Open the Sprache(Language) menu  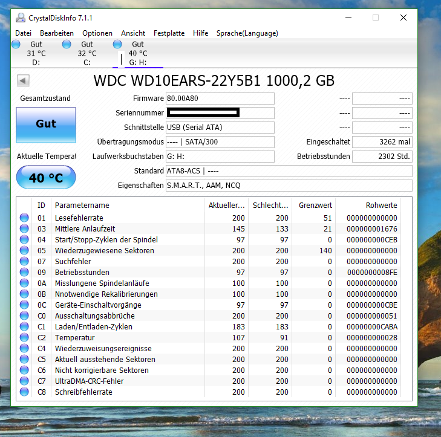(x=247, y=33)
